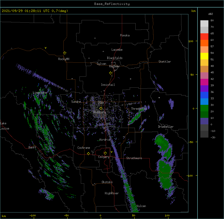Screen dimensions: 224x219
Task: Select the Okotoks label
Action: [x=107, y=182]
